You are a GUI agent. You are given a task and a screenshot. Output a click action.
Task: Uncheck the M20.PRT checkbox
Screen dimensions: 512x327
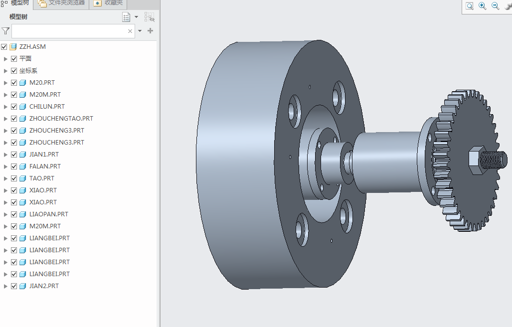tap(14, 83)
